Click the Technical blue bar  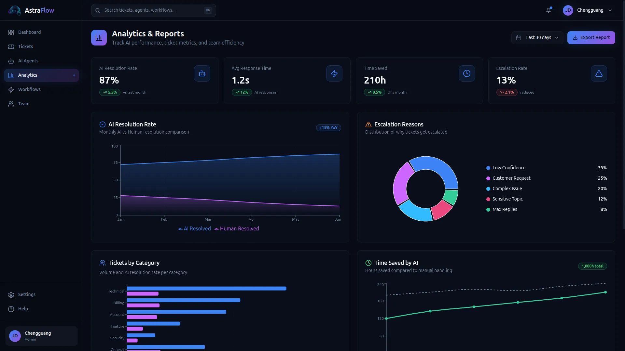pyautogui.click(x=206, y=289)
